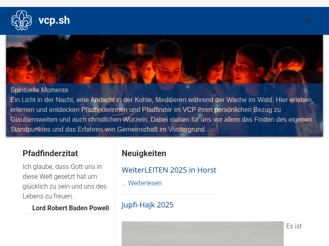
Task: Open the WeiterLEITEN 2025 in Horst article
Action: 169,170
